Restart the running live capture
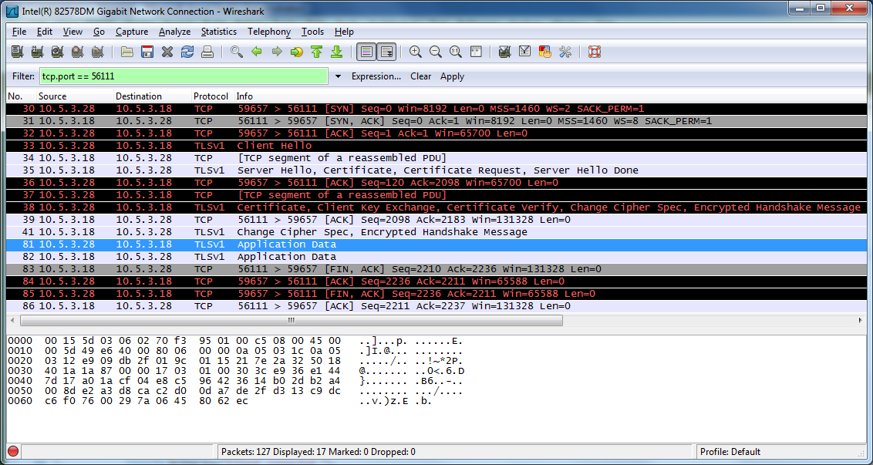 pyautogui.click(x=97, y=52)
